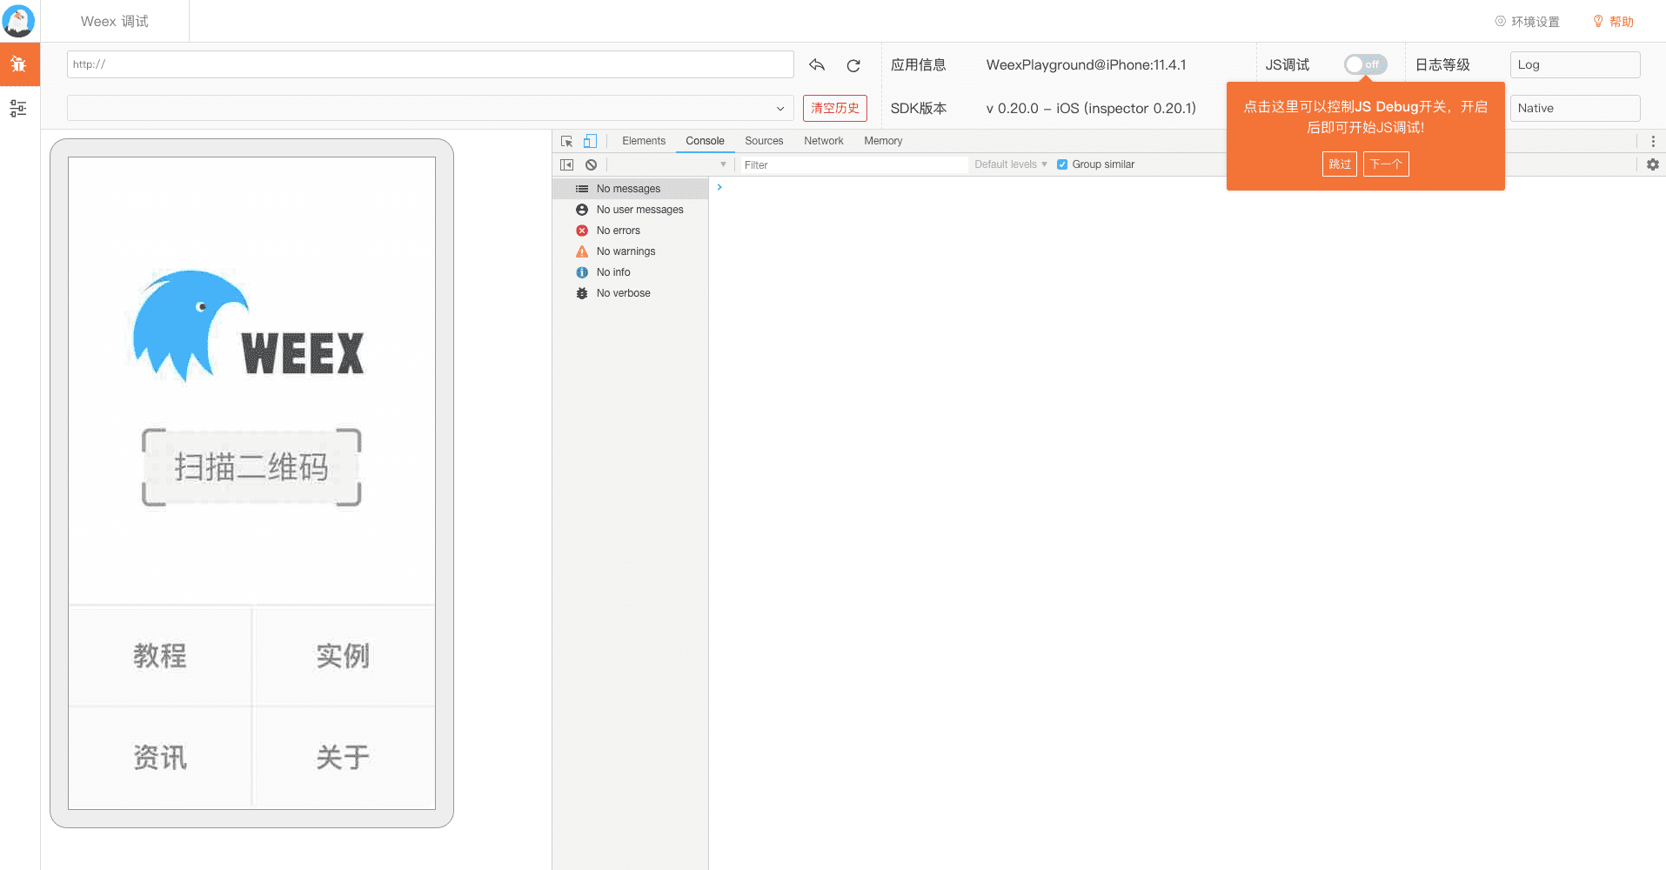
Task: Click the No info blue icon
Action: pyautogui.click(x=582, y=272)
